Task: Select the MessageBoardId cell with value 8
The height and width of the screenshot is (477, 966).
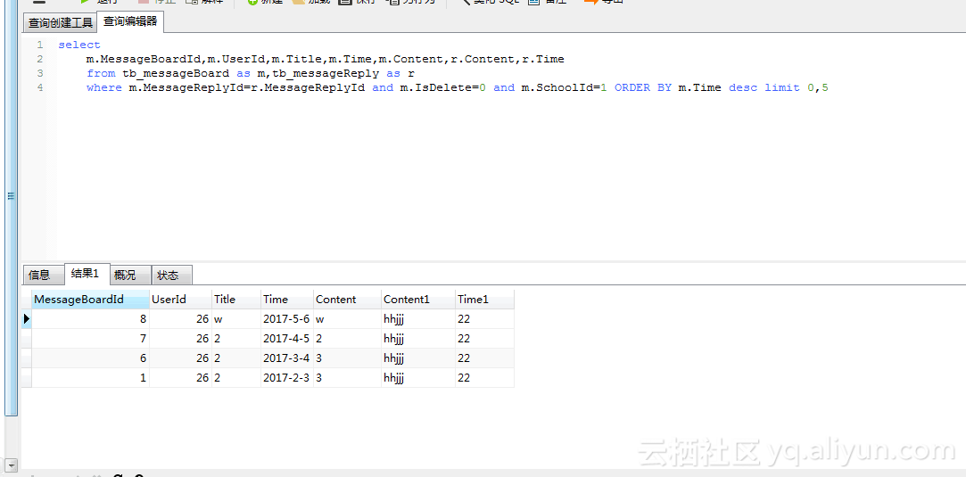Action: (x=91, y=319)
